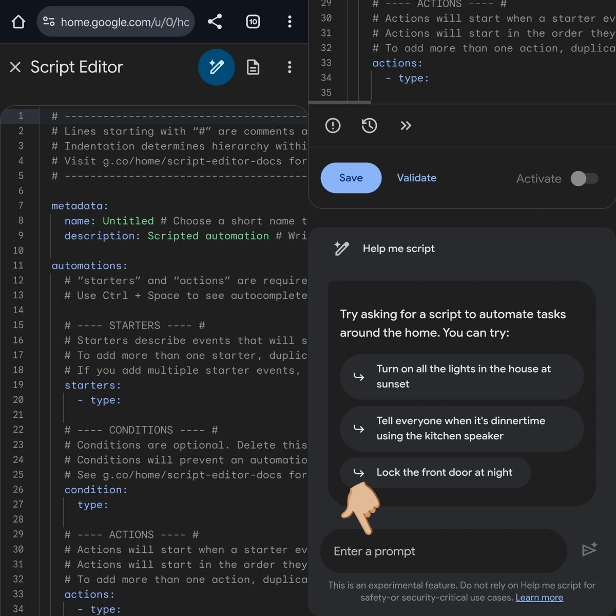Open the document icon in Script Editor header

click(x=253, y=67)
